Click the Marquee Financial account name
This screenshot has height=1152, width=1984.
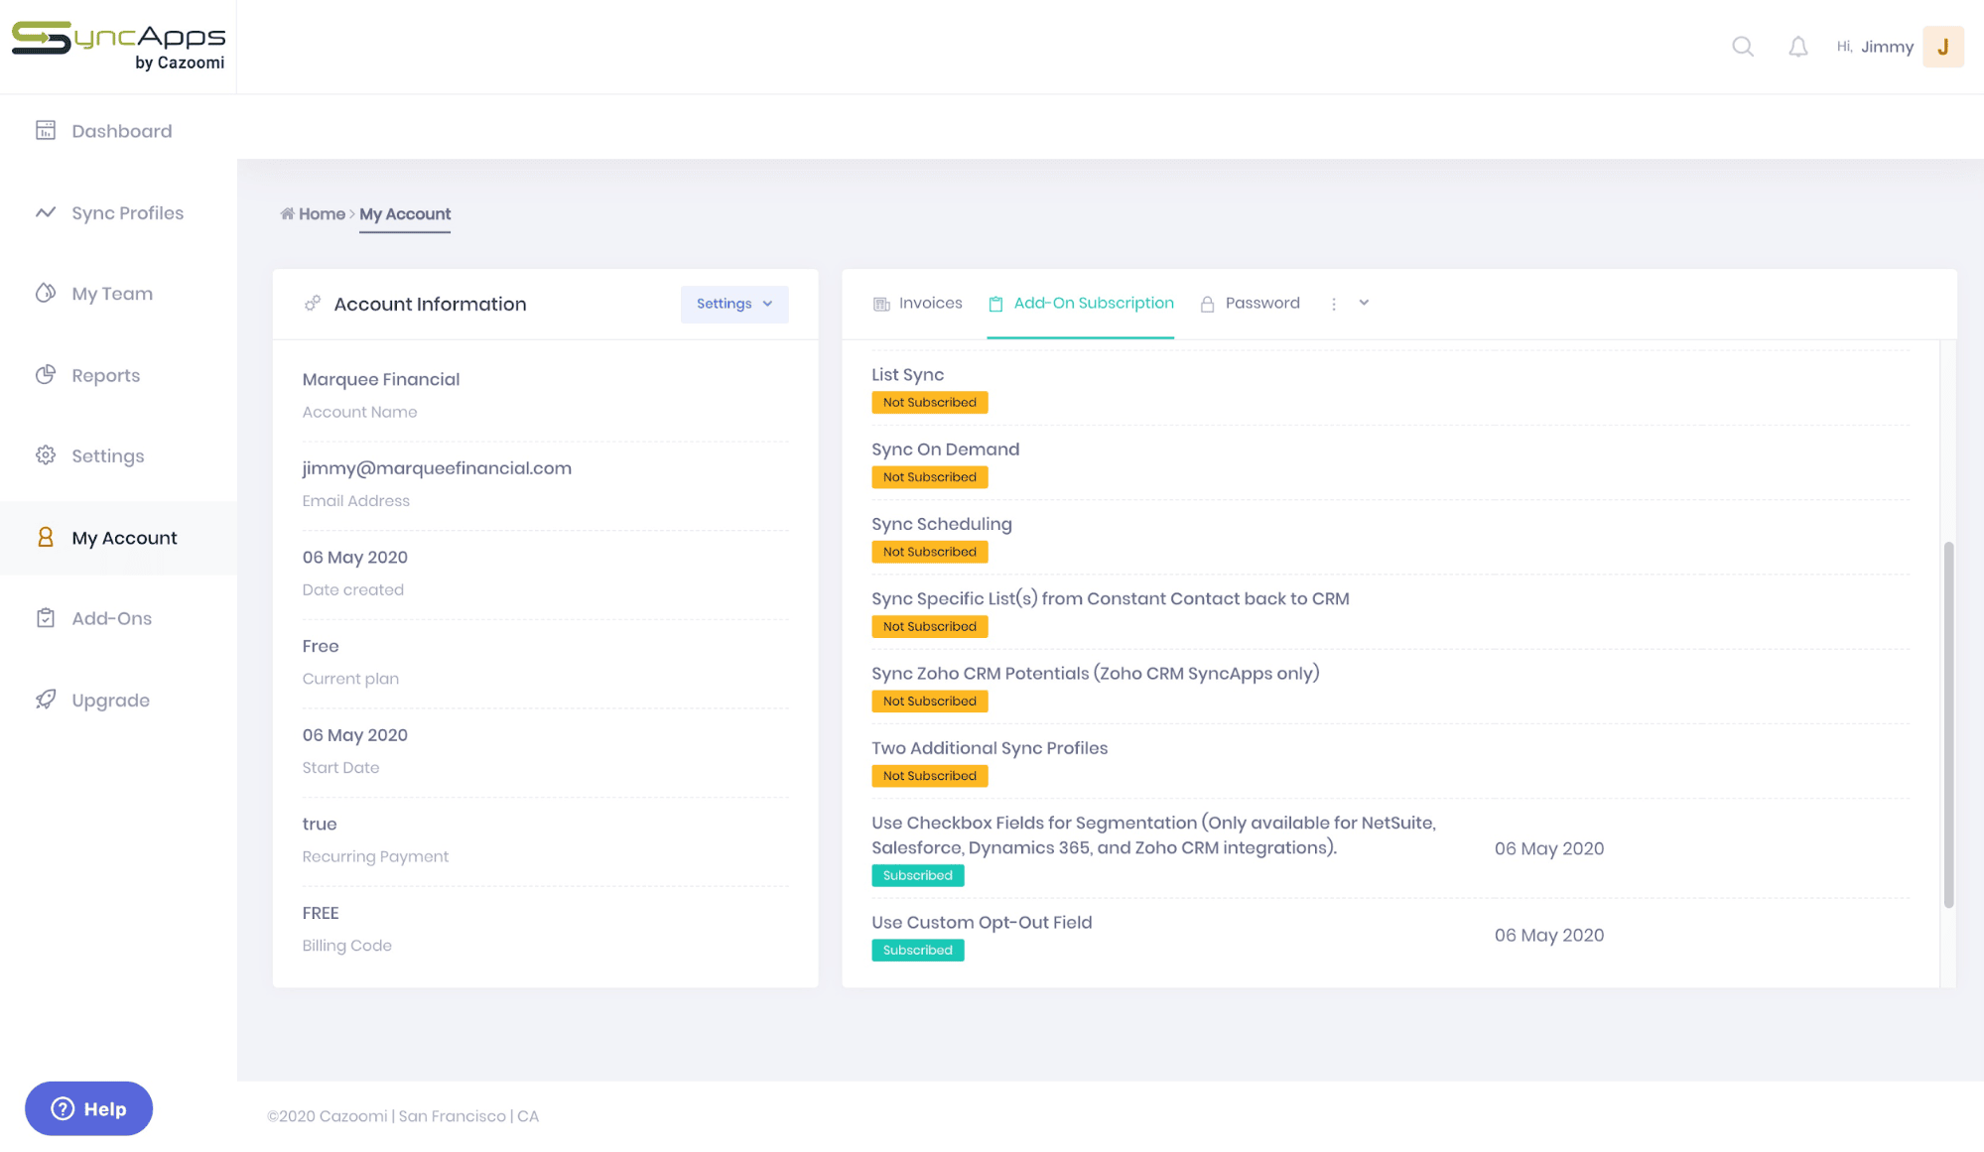pyautogui.click(x=381, y=379)
